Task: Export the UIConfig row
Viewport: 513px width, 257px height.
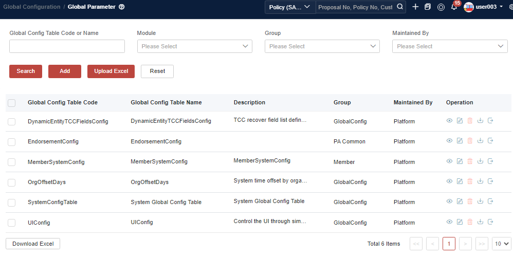Action: point(490,222)
